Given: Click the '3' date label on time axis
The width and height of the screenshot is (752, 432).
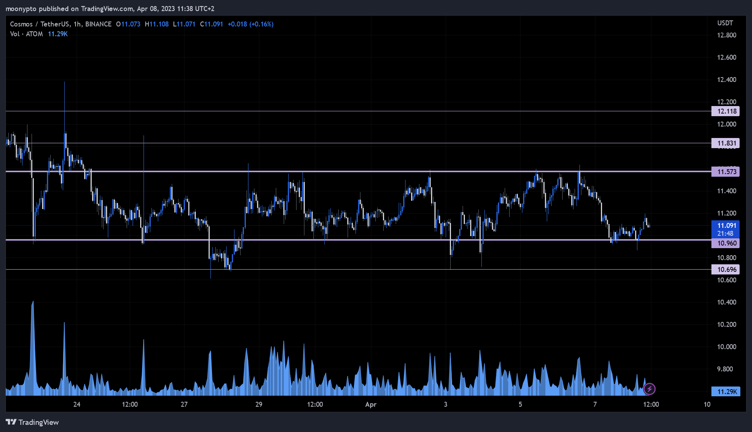Looking at the screenshot, I should tap(445, 405).
